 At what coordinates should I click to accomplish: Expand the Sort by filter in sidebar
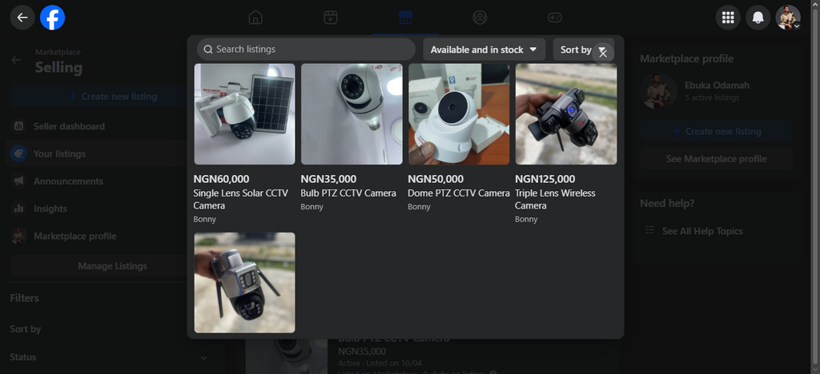[26, 329]
